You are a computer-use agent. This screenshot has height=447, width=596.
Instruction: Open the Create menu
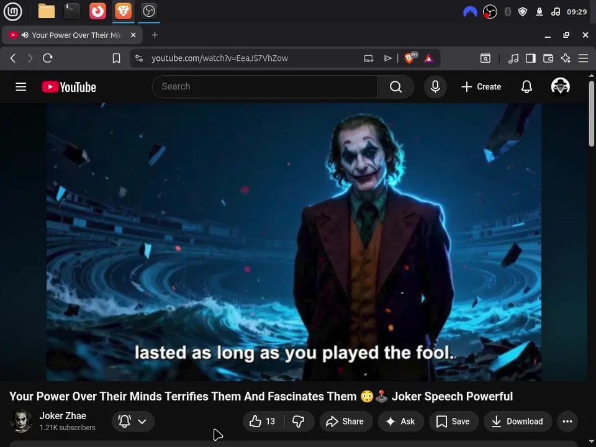tap(481, 87)
